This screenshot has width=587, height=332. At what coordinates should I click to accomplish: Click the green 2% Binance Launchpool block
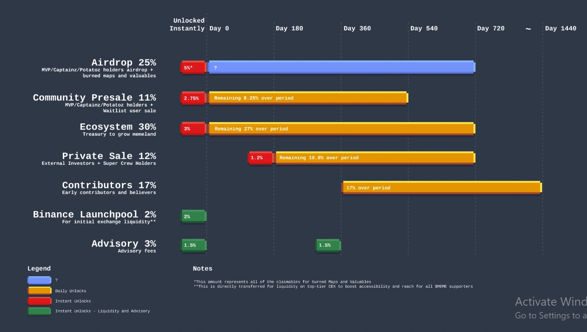(194, 216)
